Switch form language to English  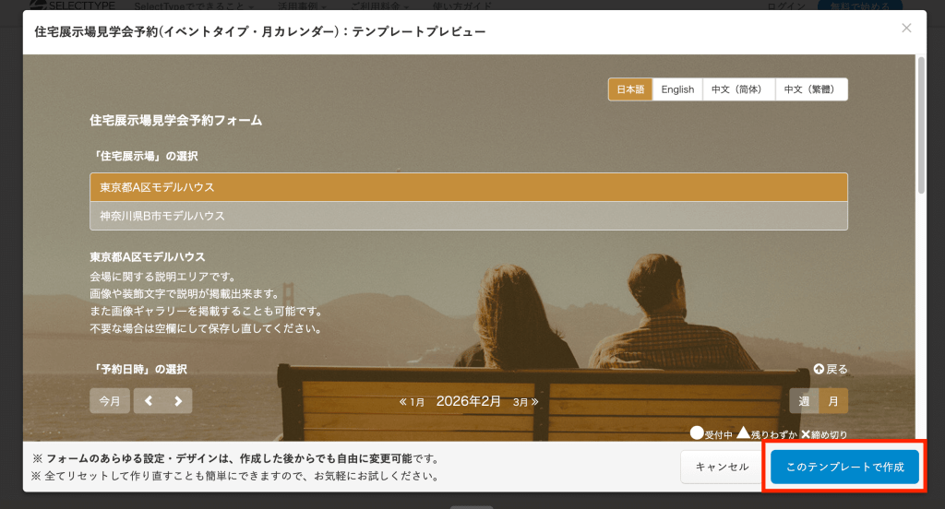[677, 89]
